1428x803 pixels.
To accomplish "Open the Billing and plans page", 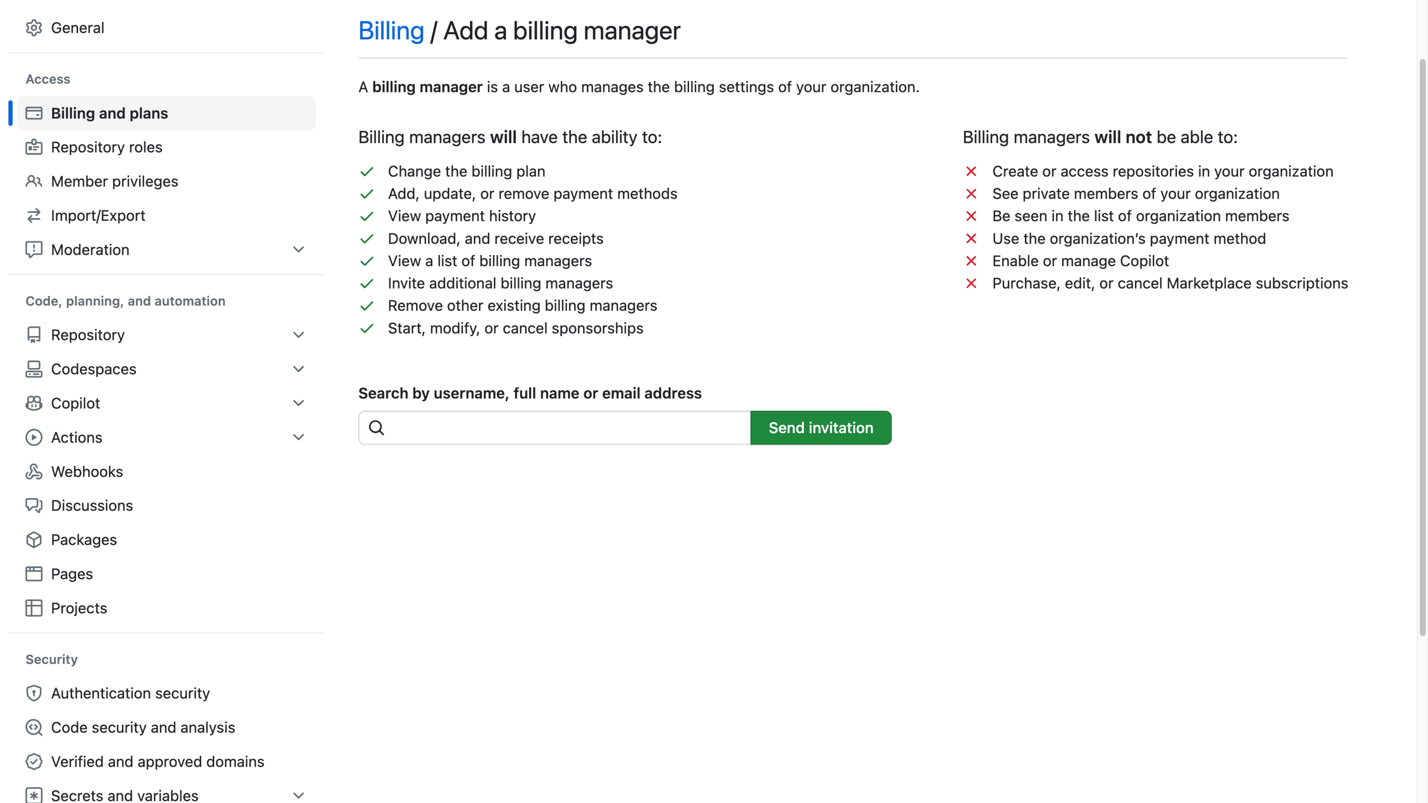I will click(x=109, y=113).
